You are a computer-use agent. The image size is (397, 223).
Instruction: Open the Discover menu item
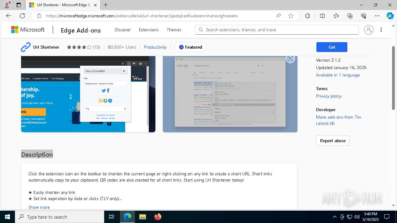tap(123, 30)
